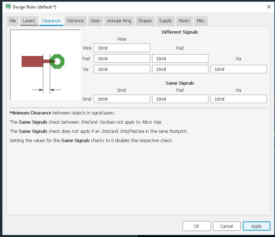Cancel the Design Rules dialog

coord(227,226)
